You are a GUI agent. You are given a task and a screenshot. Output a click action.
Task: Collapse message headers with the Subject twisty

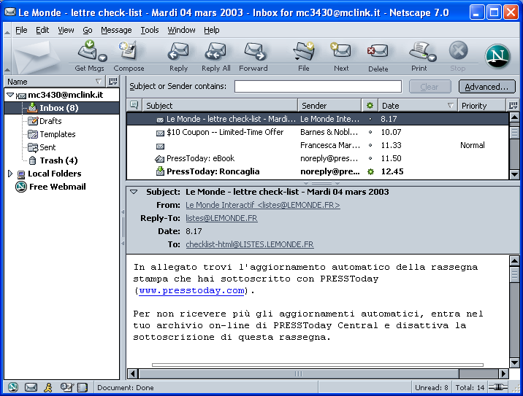pyautogui.click(x=134, y=192)
